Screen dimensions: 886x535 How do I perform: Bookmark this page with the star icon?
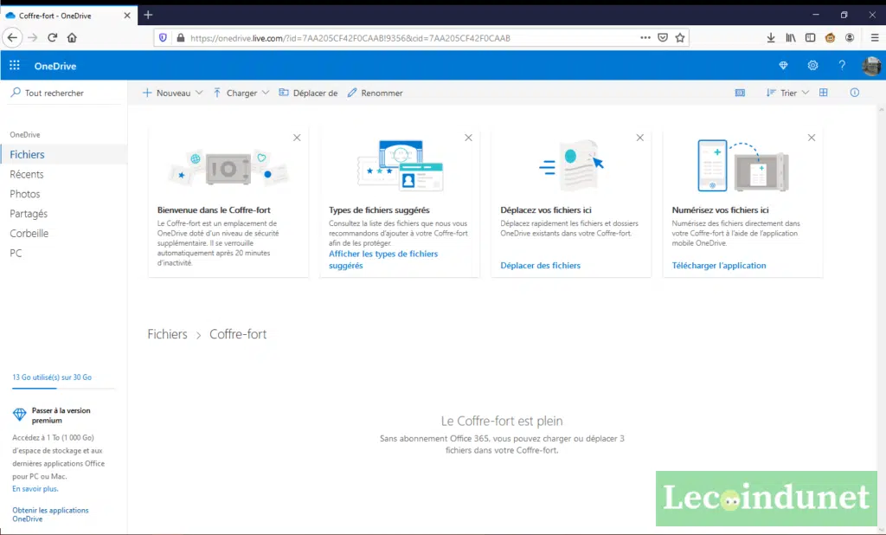(680, 38)
